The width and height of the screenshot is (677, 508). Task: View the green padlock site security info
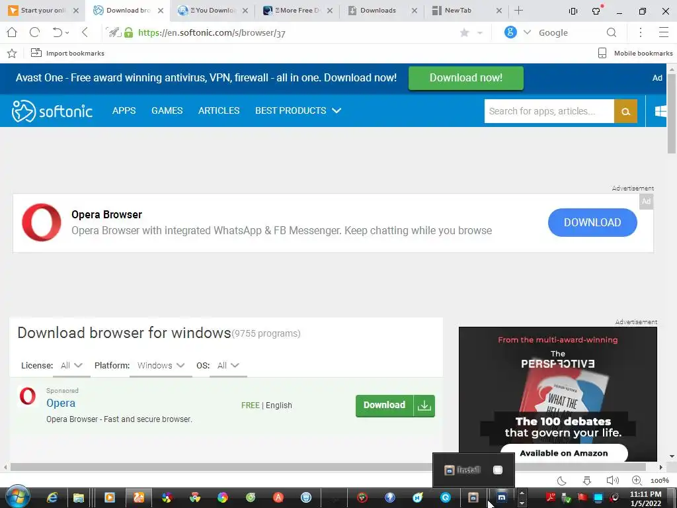coord(128,32)
